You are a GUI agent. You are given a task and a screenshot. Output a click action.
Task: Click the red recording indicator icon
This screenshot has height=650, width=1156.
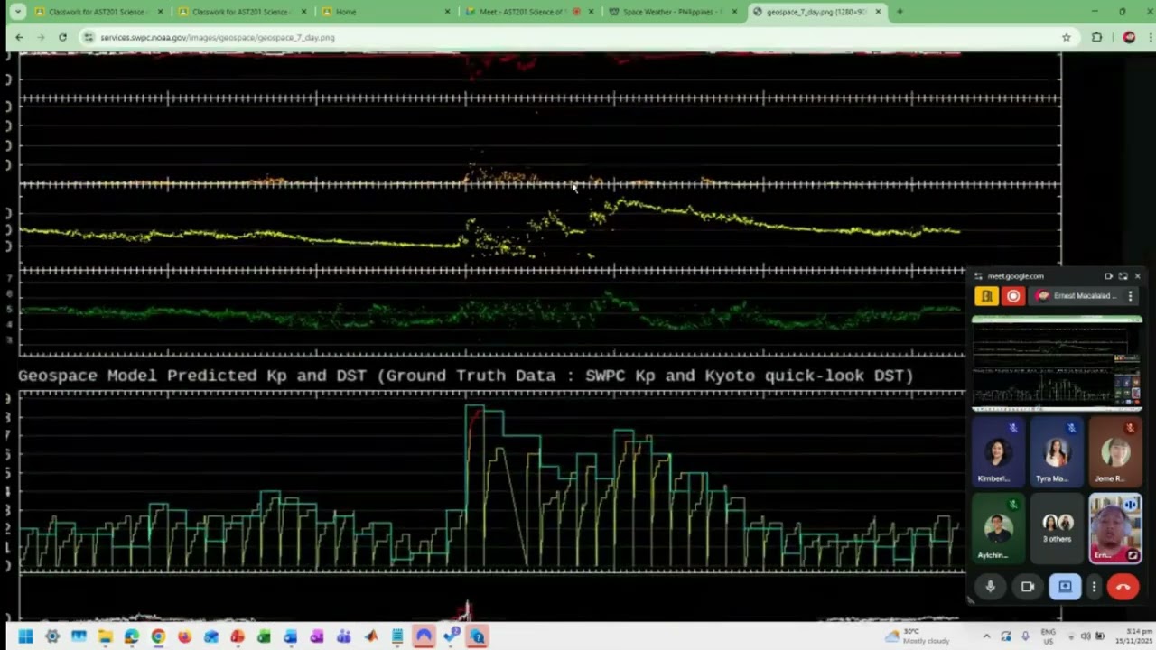coord(1013,296)
